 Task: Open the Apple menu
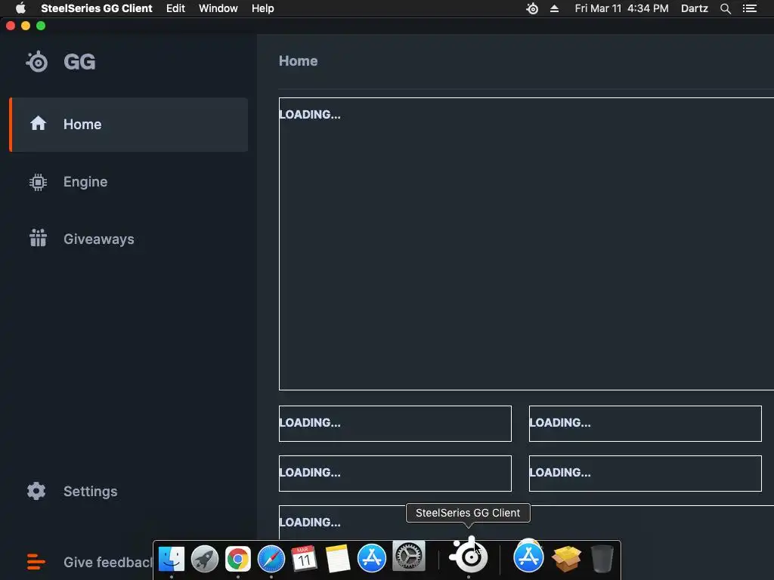point(20,8)
